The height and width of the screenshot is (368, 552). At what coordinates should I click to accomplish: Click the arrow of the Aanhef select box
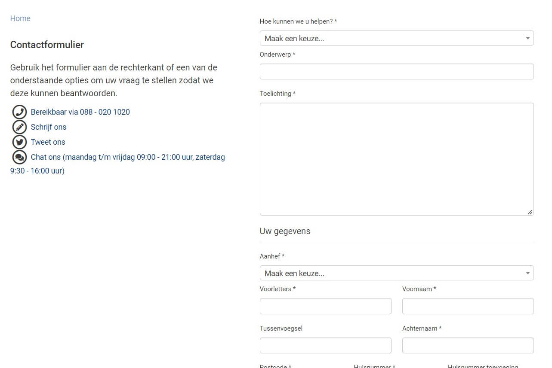(528, 273)
